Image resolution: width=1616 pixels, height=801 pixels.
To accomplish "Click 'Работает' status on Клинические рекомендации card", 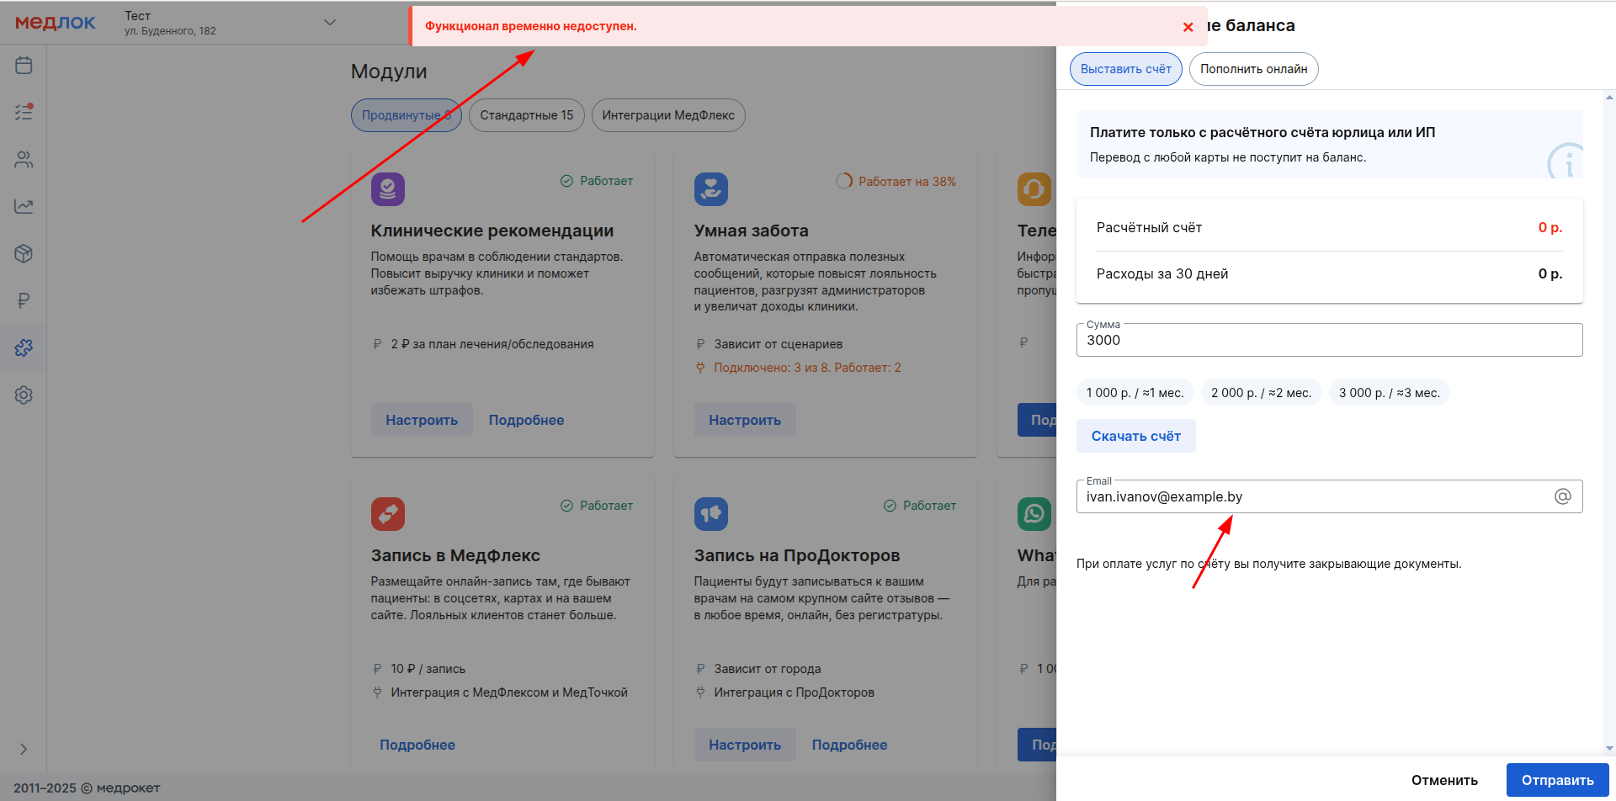I will click(597, 181).
